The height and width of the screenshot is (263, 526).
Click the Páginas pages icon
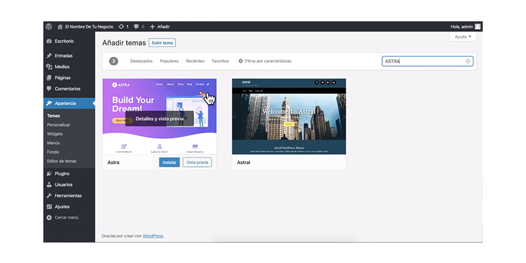49,78
